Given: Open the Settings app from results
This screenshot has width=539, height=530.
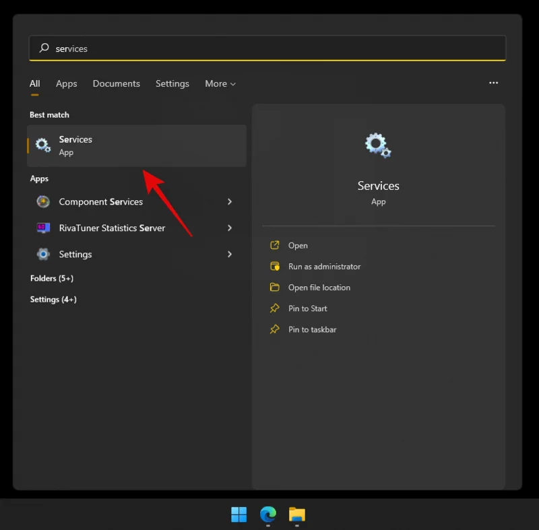Looking at the screenshot, I should tap(75, 254).
